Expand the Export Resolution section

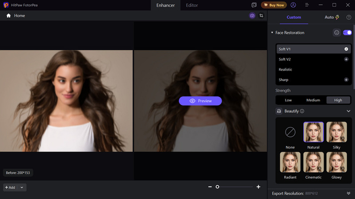click(348, 193)
